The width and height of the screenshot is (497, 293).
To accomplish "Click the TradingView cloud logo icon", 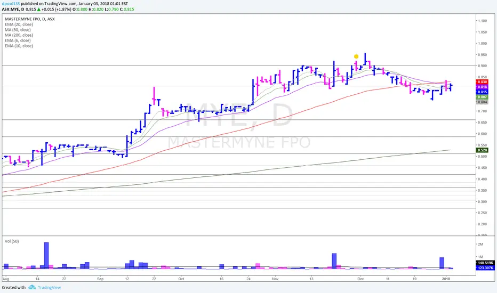I will (31, 287).
